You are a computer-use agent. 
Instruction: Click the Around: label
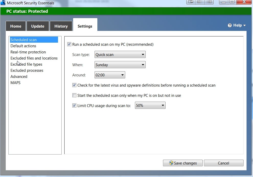[x=79, y=75]
